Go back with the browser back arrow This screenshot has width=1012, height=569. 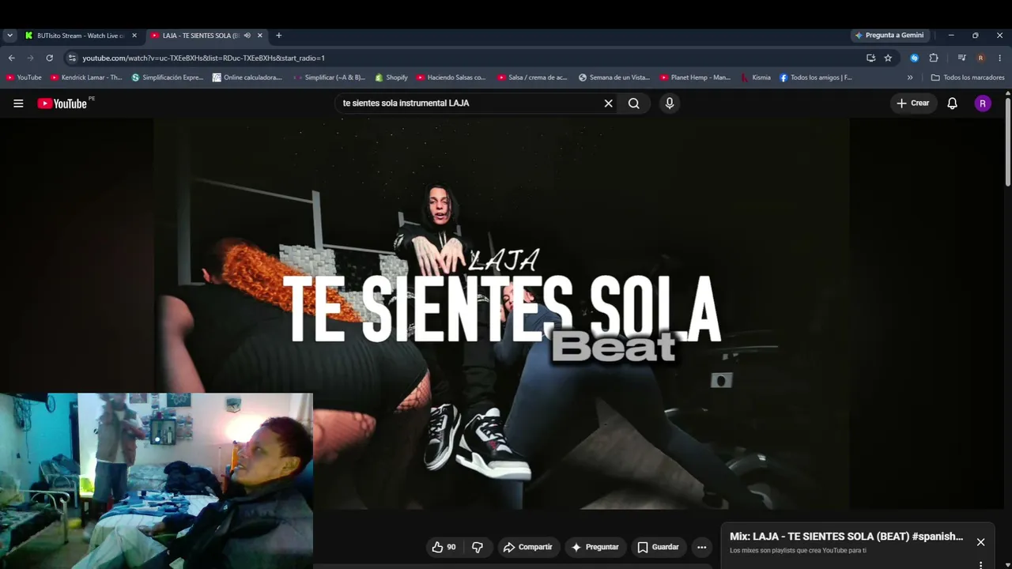pos(11,58)
